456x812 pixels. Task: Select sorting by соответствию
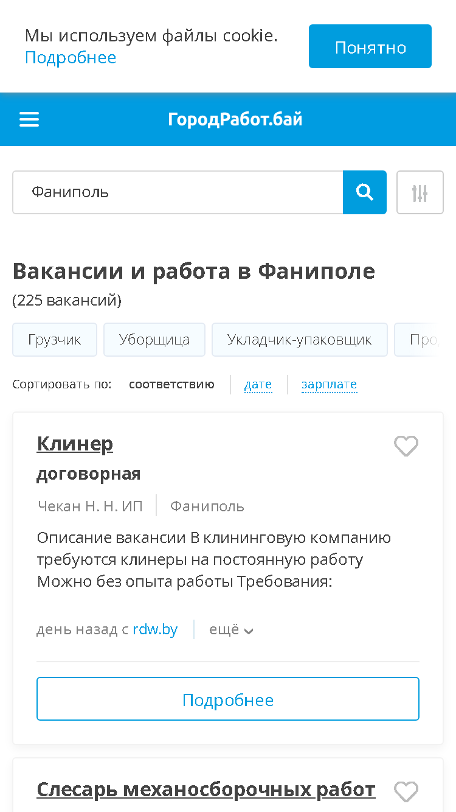coord(171,385)
